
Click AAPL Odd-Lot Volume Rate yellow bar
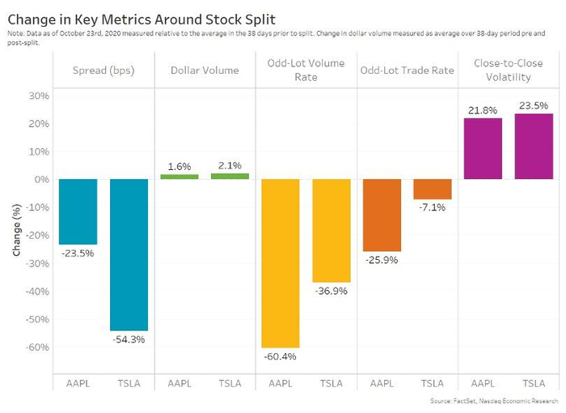pyautogui.click(x=281, y=263)
